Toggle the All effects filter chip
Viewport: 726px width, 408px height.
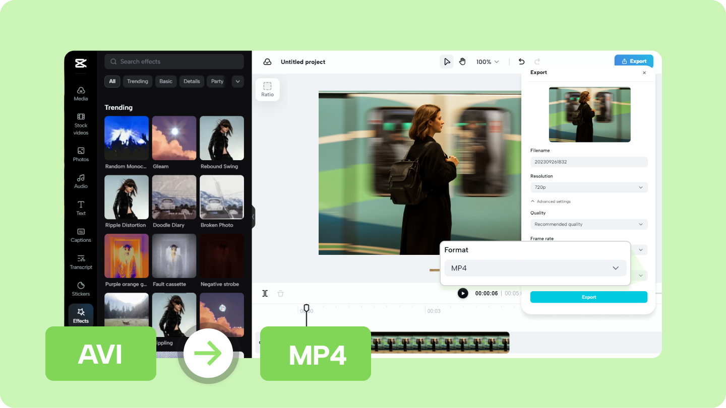[x=112, y=81]
